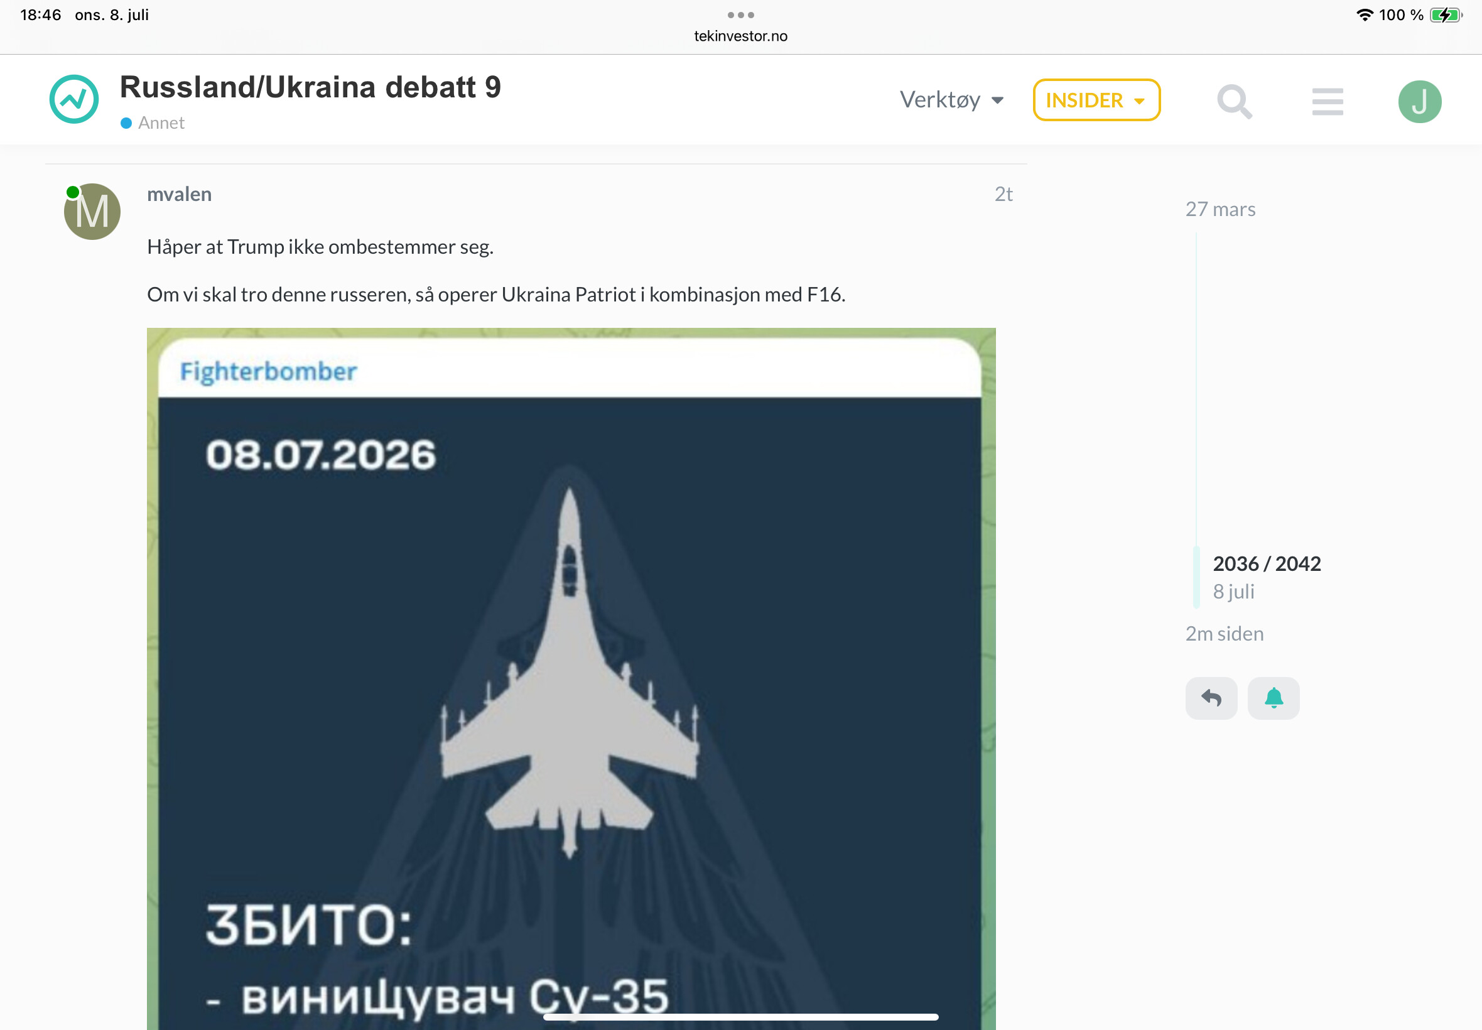Click the Tekinvestor logo icon

coord(74,99)
